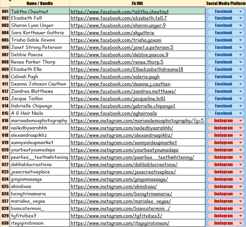Viewport: 246px width, 227px height.
Task: Open platform dropdown for Jacque Taillon
Action: pyautogui.click(x=241, y=99)
